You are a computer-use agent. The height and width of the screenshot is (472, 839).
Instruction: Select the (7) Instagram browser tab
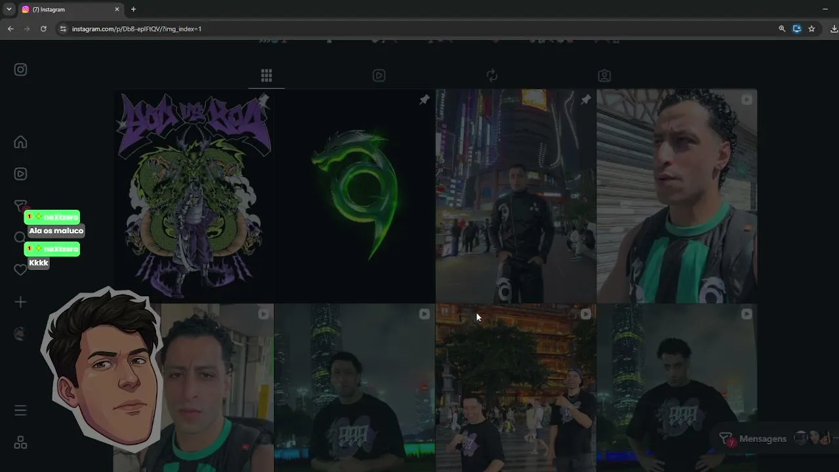[71, 9]
